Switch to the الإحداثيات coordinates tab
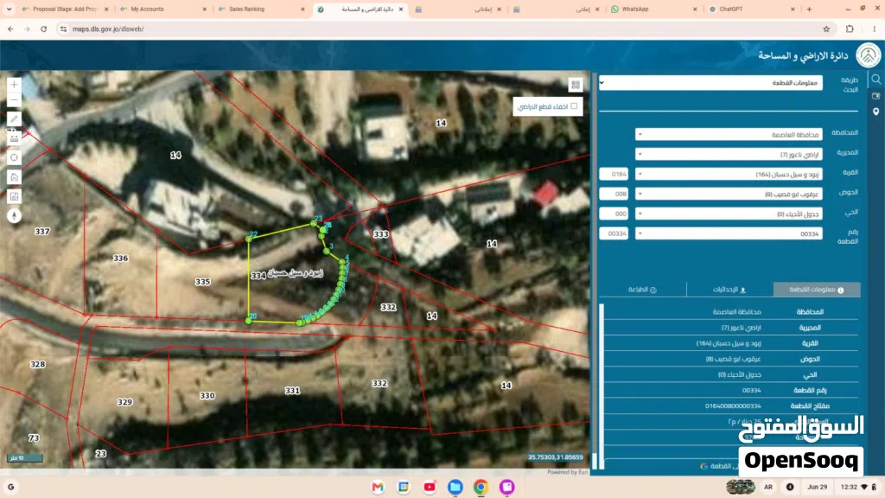 729,289
